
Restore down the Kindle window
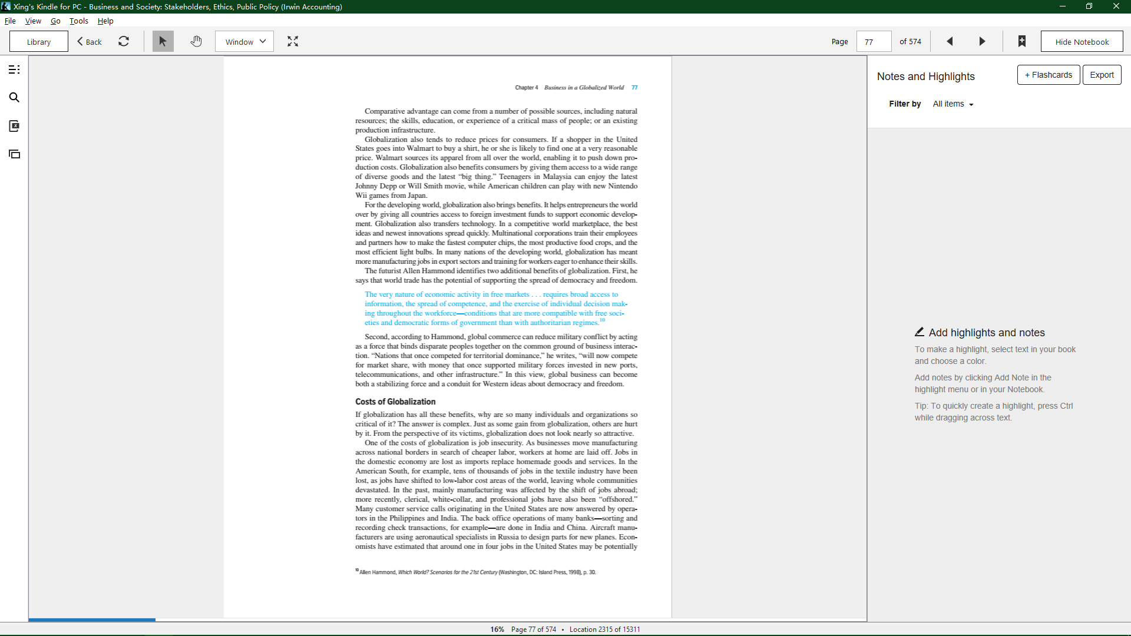point(1089,6)
